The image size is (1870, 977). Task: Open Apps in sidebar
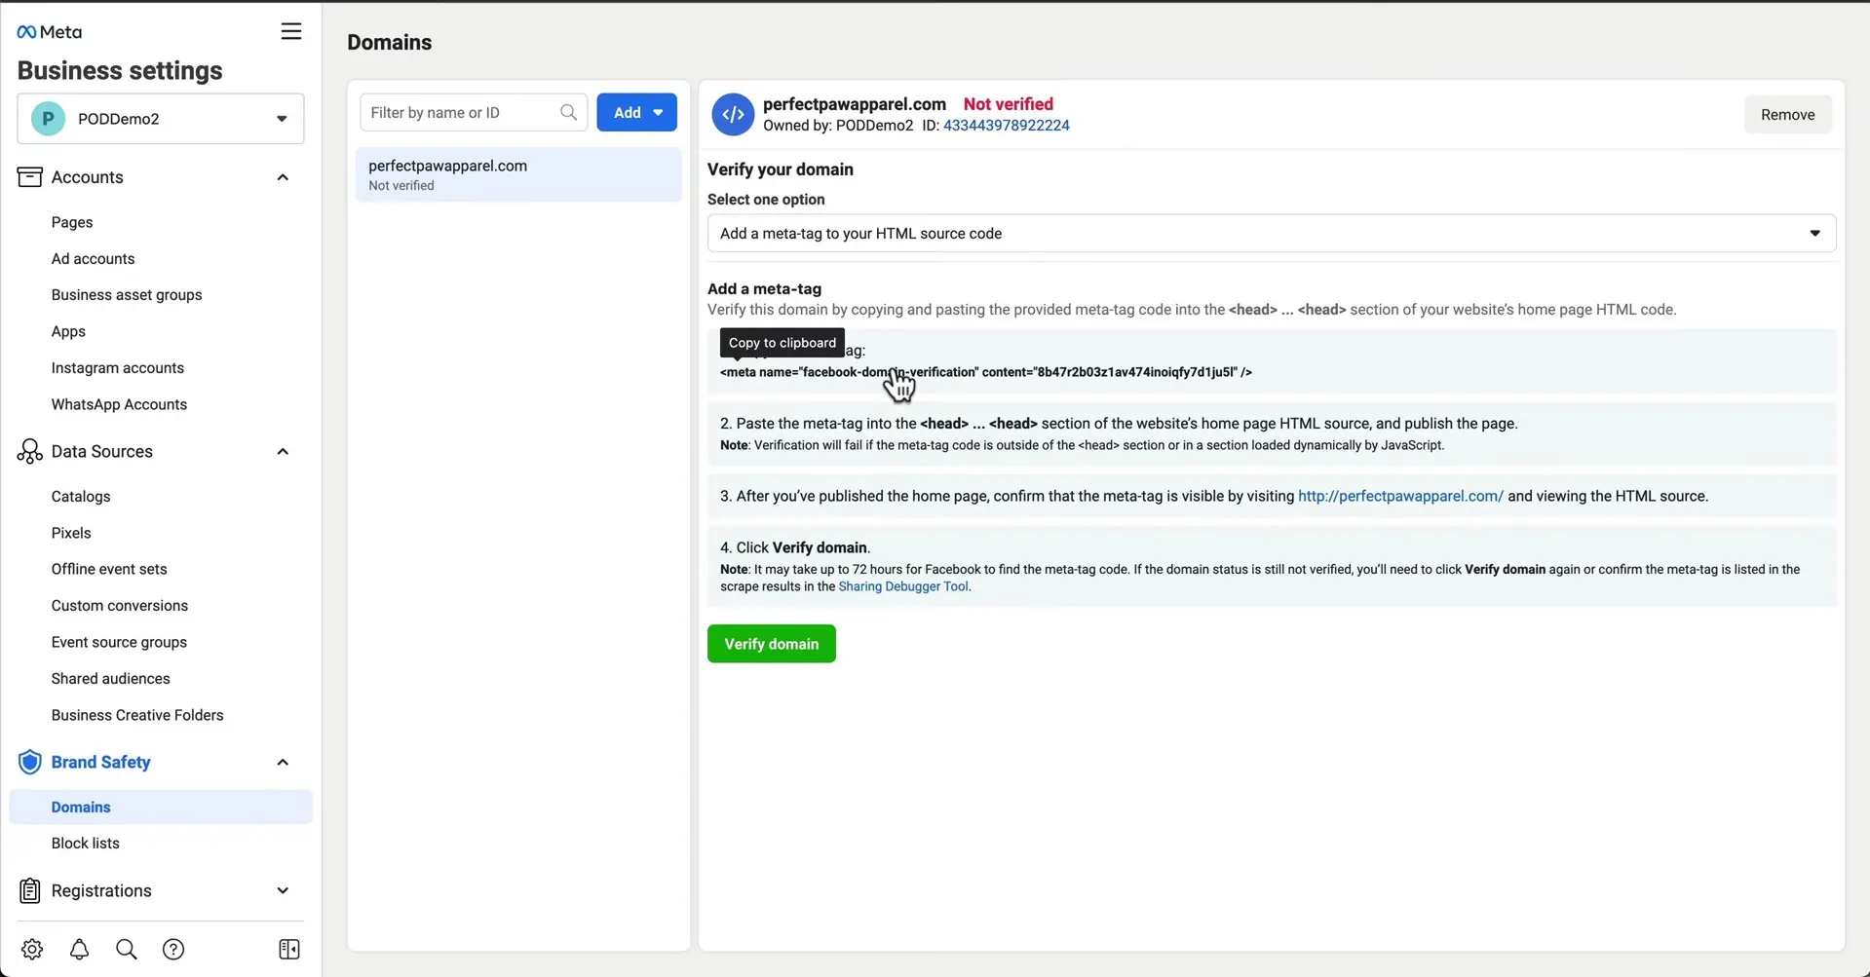(68, 331)
